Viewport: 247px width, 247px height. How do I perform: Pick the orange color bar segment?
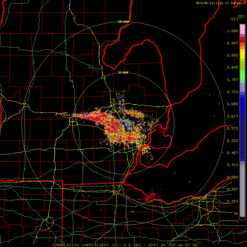click(x=242, y=47)
